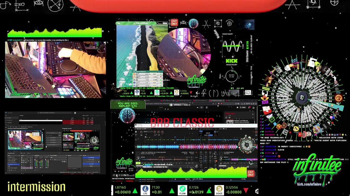Open the Reverb FX dropdown in Traktor
Image resolution: width=350 pixels, height=196 pixels.
point(148,131)
